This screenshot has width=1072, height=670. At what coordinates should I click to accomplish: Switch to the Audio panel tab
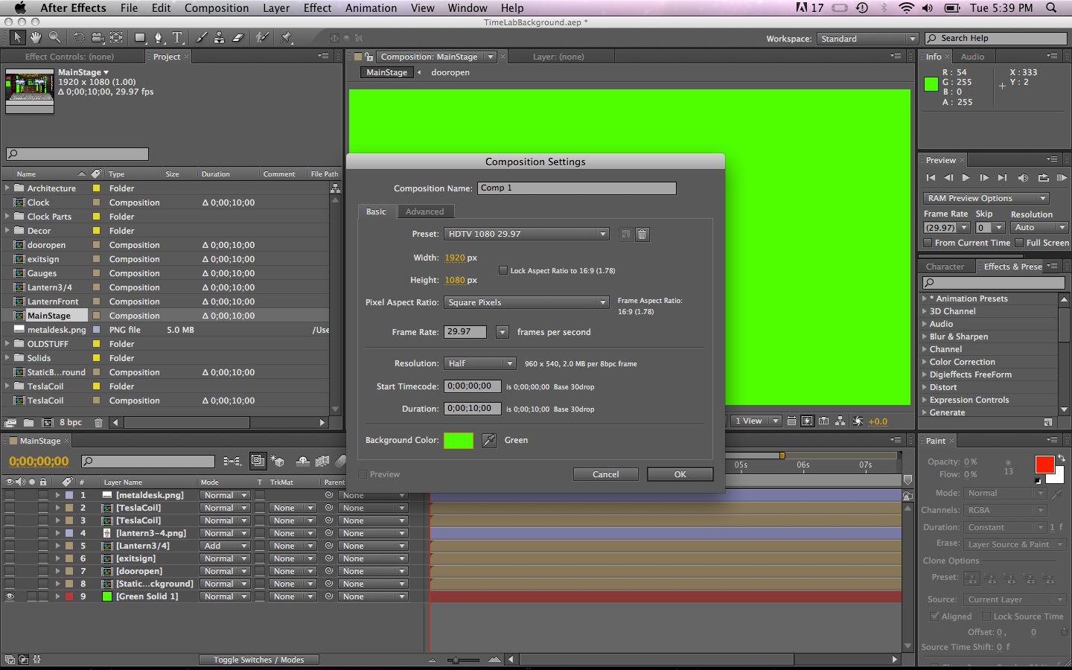tap(972, 57)
